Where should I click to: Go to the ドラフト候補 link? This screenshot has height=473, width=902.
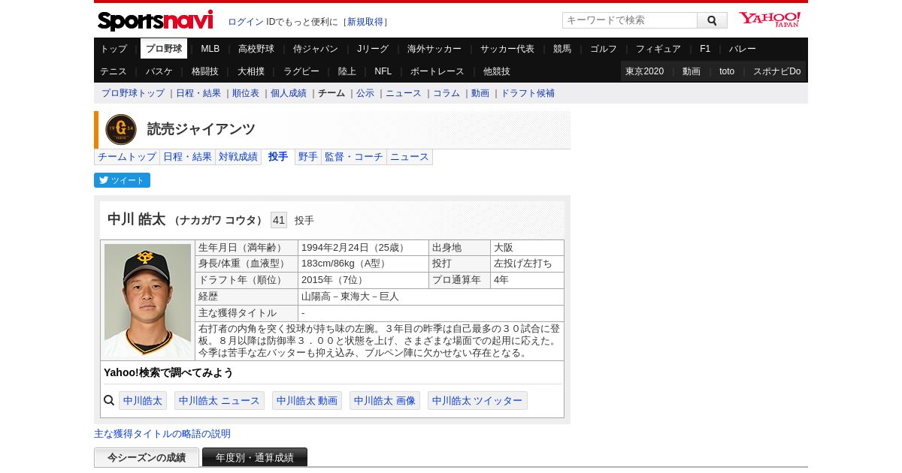tap(528, 93)
